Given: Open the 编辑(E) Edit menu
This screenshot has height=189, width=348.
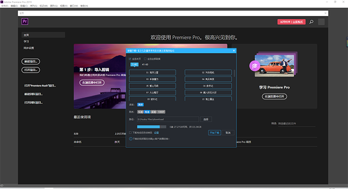Looking at the screenshot, I should coord(14,6).
